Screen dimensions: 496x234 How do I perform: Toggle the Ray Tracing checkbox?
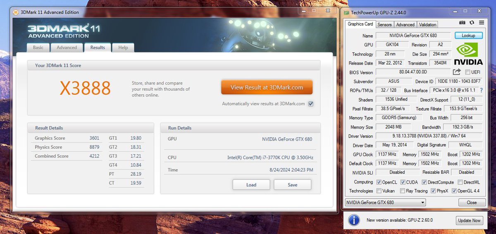point(403,191)
